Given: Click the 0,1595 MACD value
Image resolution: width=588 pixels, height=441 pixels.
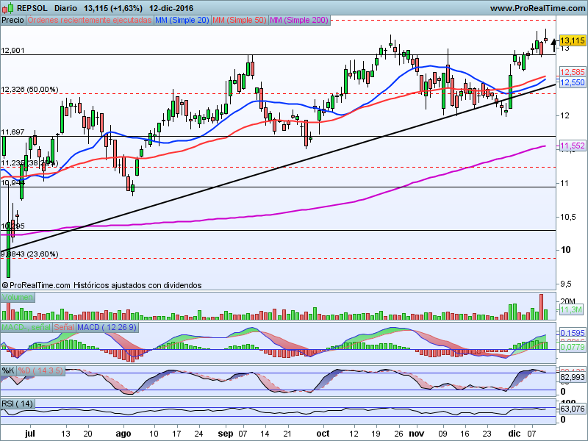Looking at the screenshot, I should coord(573,333).
